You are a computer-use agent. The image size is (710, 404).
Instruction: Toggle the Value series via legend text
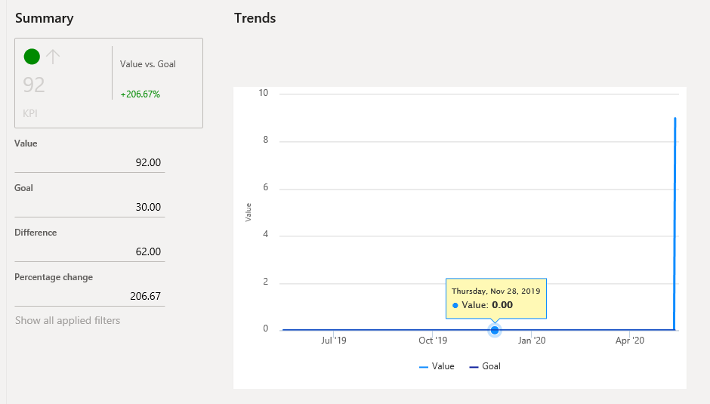(443, 366)
